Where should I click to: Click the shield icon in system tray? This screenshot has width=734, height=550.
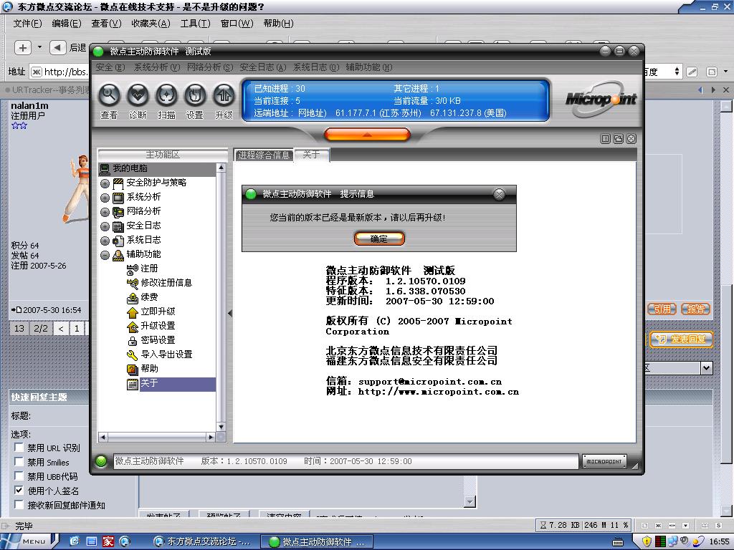(x=647, y=541)
